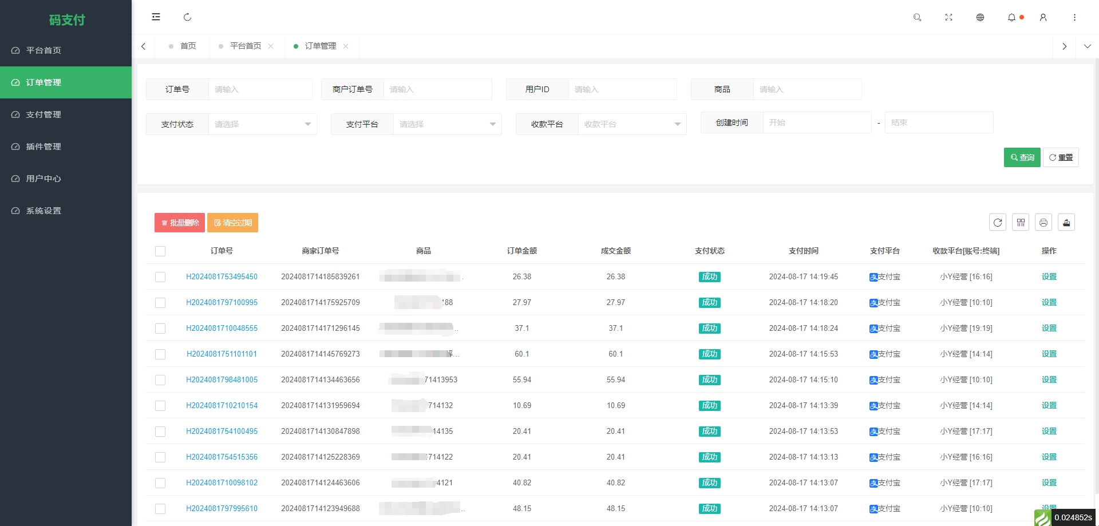This screenshot has width=1099, height=526.
Task: Click the 查询 search button
Action: click(1022, 157)
